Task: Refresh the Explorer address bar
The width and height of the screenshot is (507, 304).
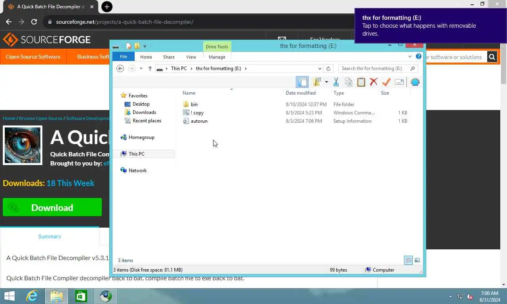Action: point(328,68)
